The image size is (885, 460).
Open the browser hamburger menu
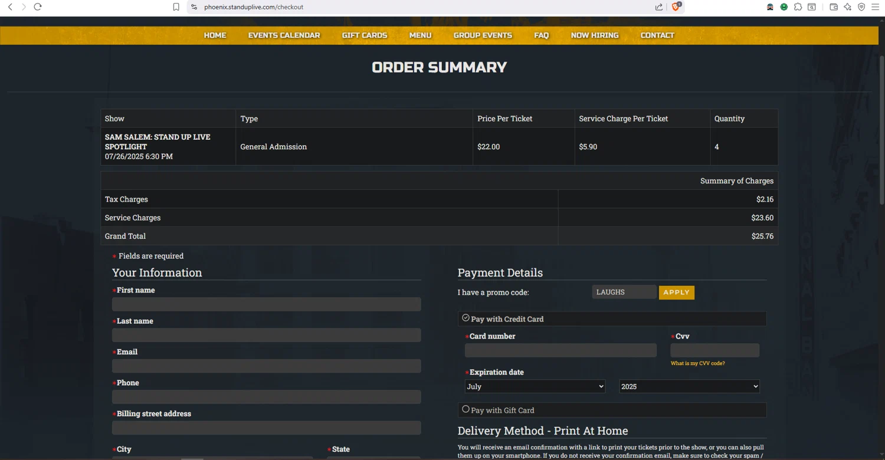876,7
